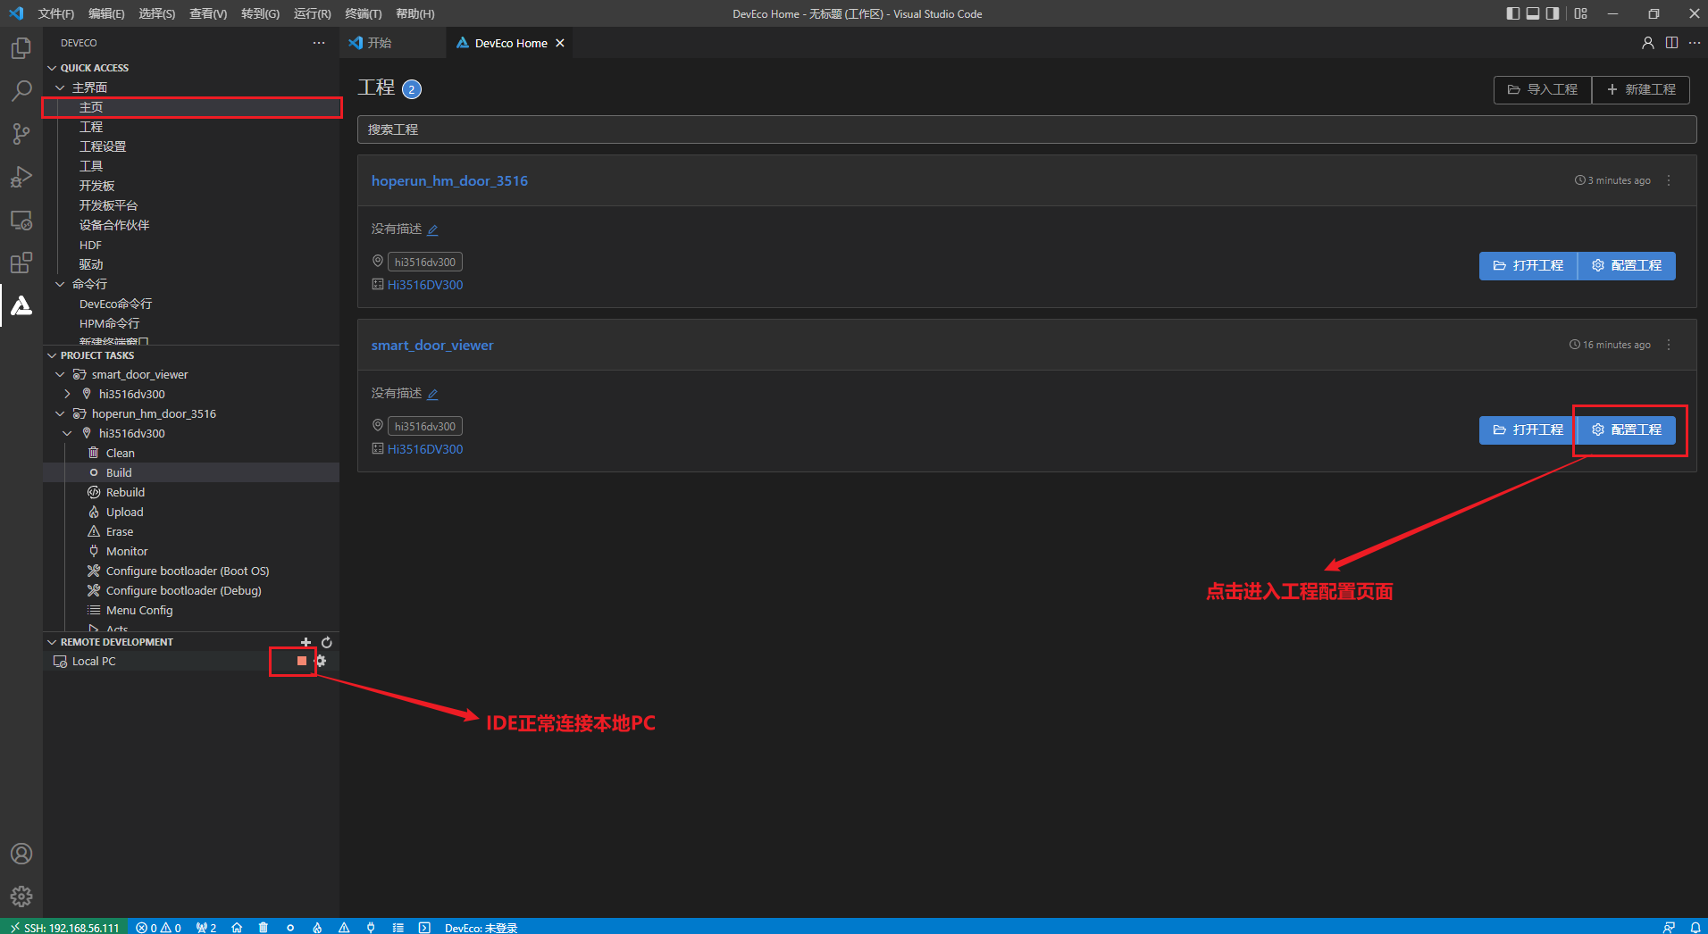Click the flame upload icon in status bar

pyautogui.click(x=317, y=927)
